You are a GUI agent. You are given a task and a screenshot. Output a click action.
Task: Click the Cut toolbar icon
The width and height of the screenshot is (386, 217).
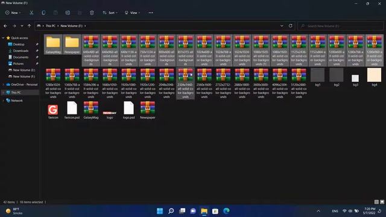(31, 13)
